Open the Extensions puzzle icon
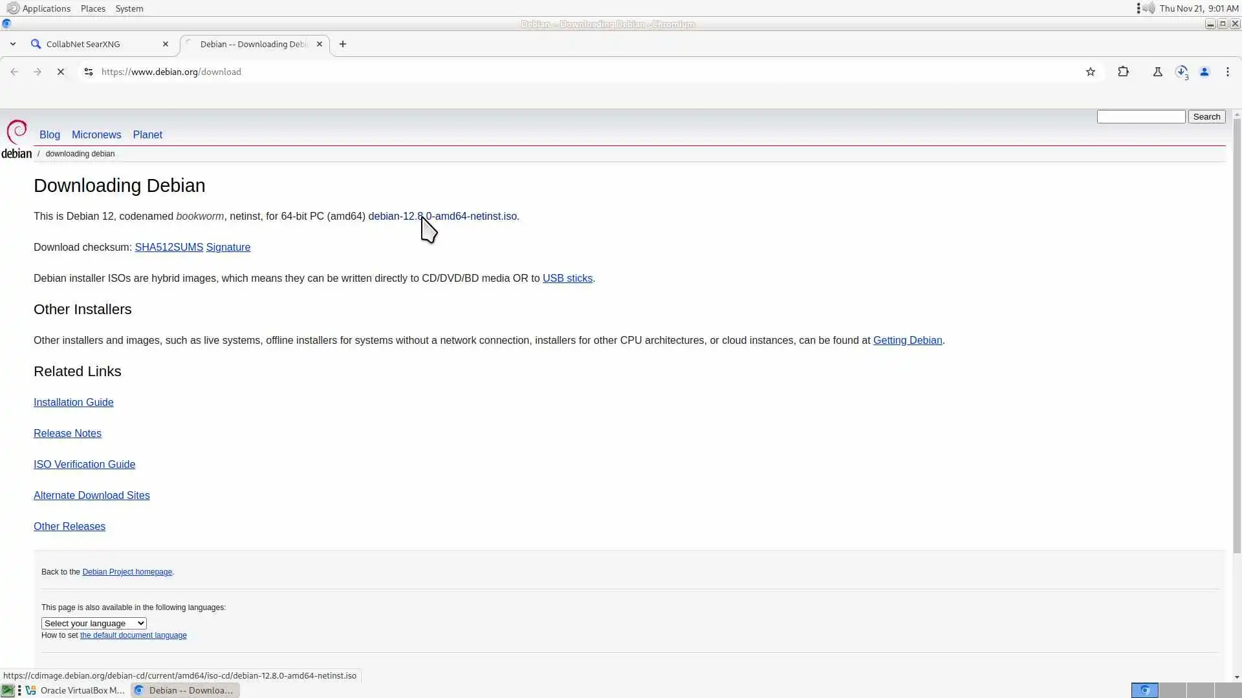Viewport: 1242px width, 698px height. pyautogui.click(x=1123, y=72)
